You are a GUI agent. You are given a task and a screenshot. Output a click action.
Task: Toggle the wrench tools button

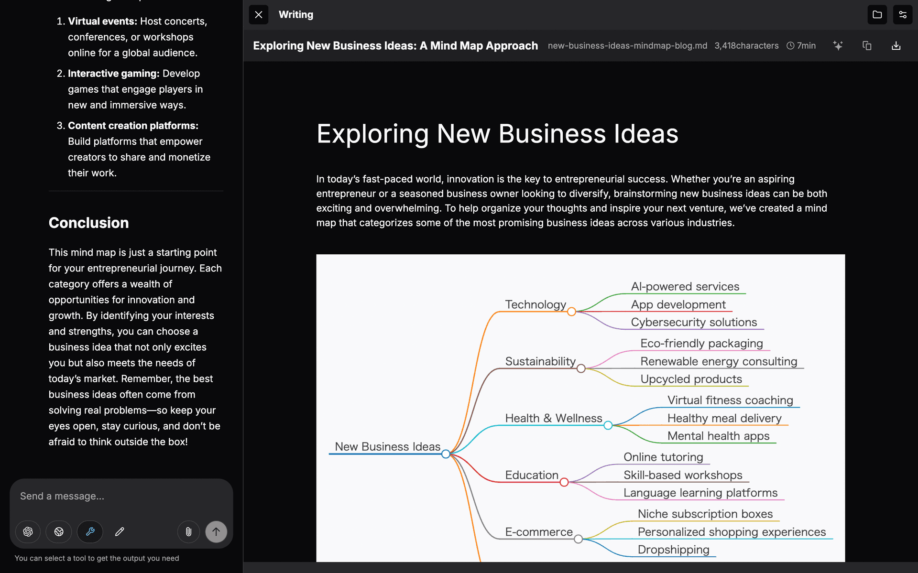coord(90,531)
